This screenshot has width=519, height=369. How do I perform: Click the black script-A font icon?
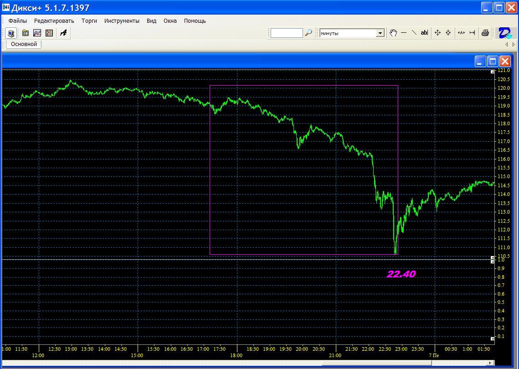pos(63,33)
